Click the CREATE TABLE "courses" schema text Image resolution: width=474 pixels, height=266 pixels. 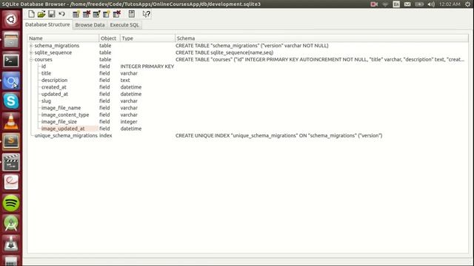click(320, 59)
